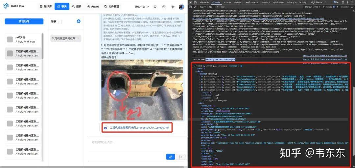Click the blue plus icon beside 聊天
The image size is (355, 168).
point(79,21)
